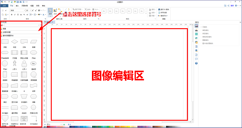
Task: Click the undo icon in title bar
Action: [5, 2]
